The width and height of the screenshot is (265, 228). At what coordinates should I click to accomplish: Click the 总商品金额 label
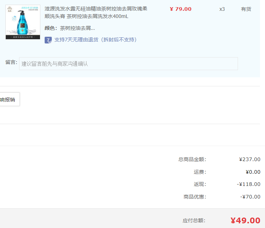click(192, 159)
